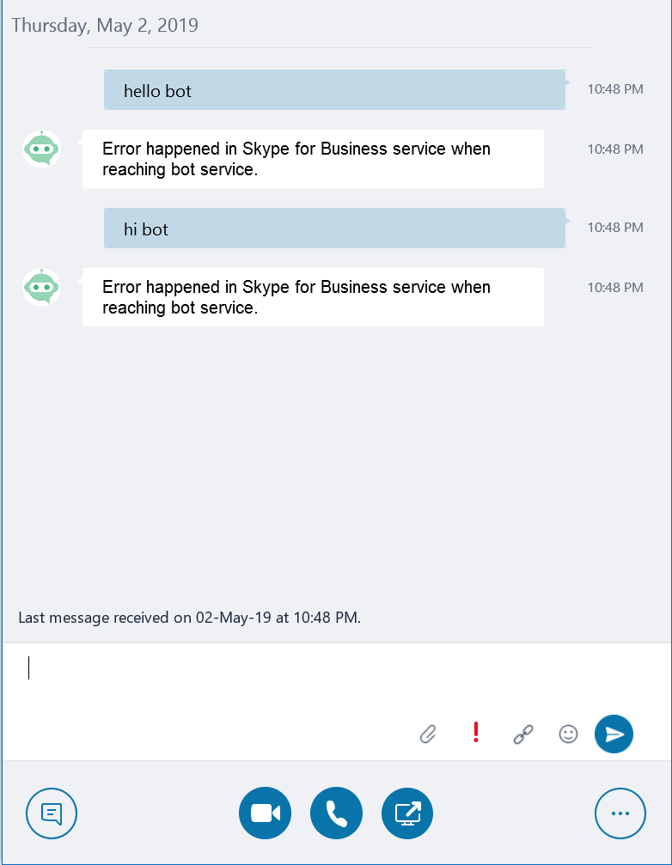
Task: Insert a link with the chain icon
Action: click(x=523, y=734)
